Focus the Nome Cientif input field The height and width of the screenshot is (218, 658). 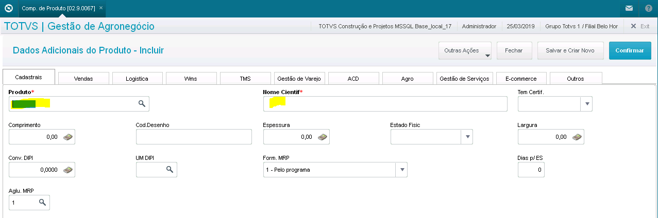tap(385, 104)
